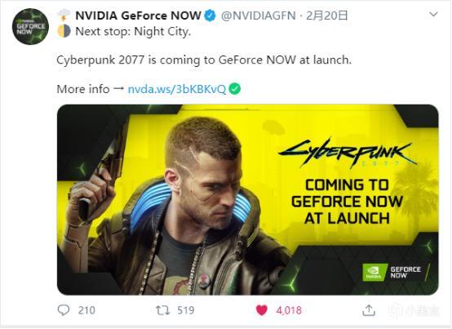Click the share upload icon

369,310
